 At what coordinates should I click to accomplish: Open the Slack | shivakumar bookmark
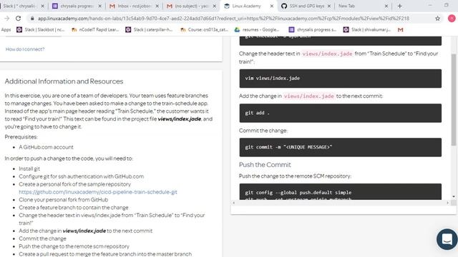(x=367, y=29)
